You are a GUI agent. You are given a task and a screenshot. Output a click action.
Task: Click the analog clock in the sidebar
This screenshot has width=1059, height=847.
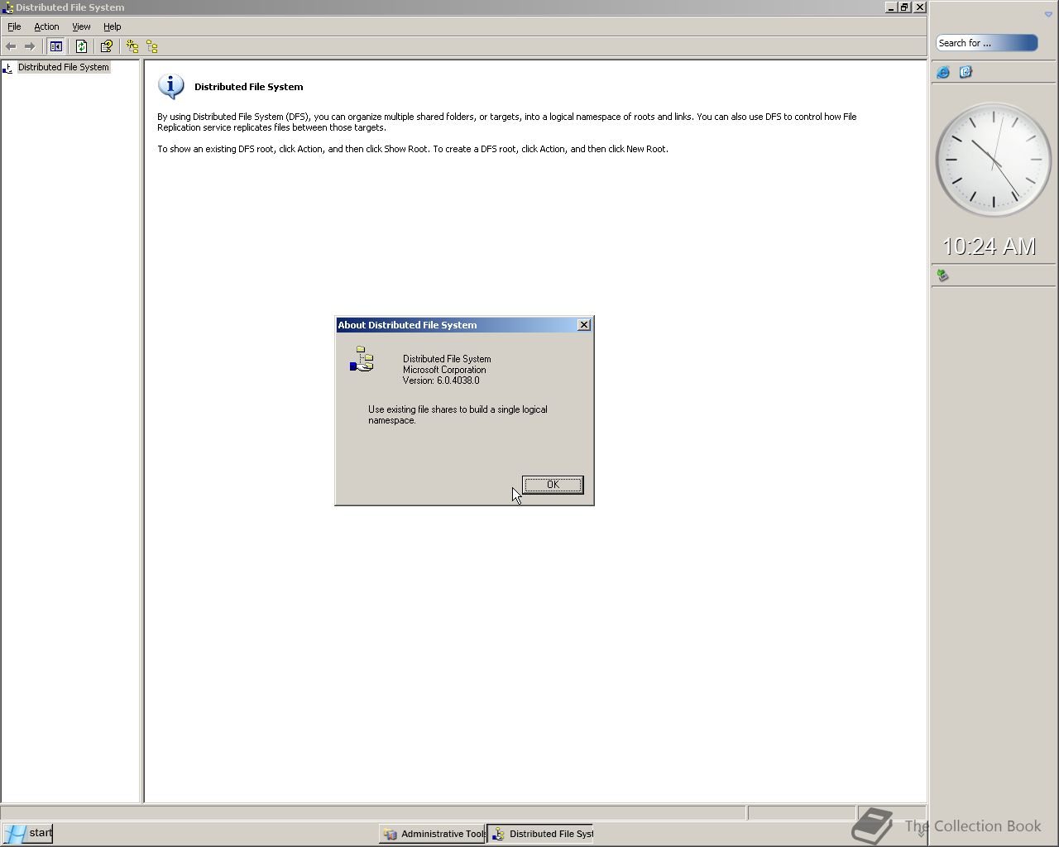point(993,160)
